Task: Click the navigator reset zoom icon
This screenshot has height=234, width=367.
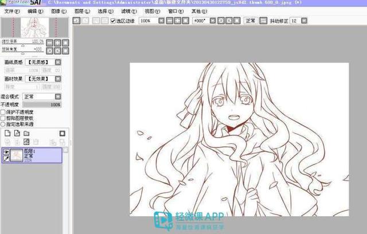Action: 65,43
